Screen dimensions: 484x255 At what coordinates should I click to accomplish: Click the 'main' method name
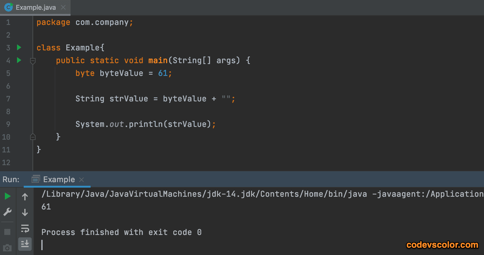pos(158,60)
